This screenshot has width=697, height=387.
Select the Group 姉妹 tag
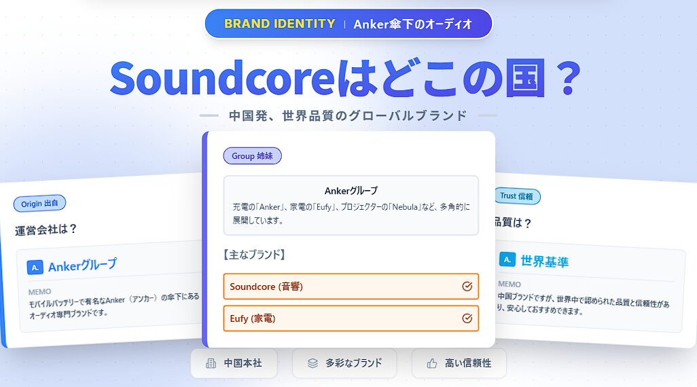pyautogui.click(x=252, y=156)
